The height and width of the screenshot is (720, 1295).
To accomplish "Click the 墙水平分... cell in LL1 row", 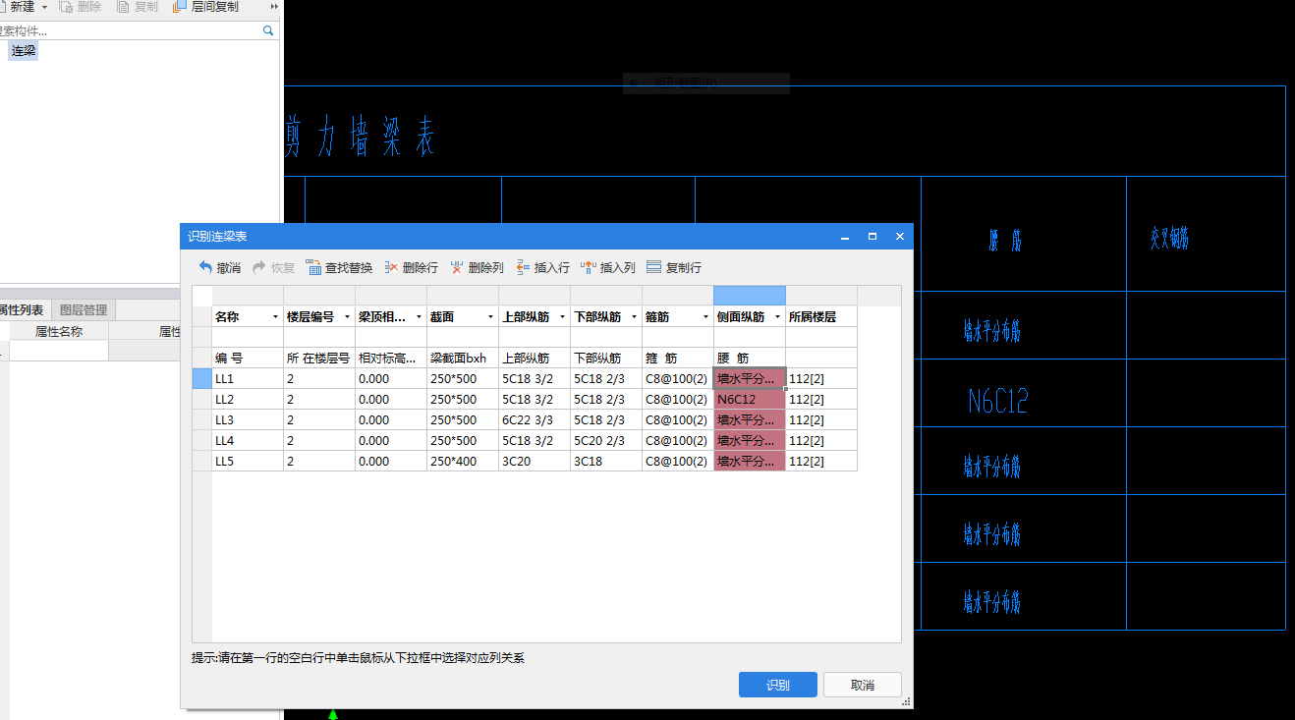I will pyautogui.click(x=750, y=379).
